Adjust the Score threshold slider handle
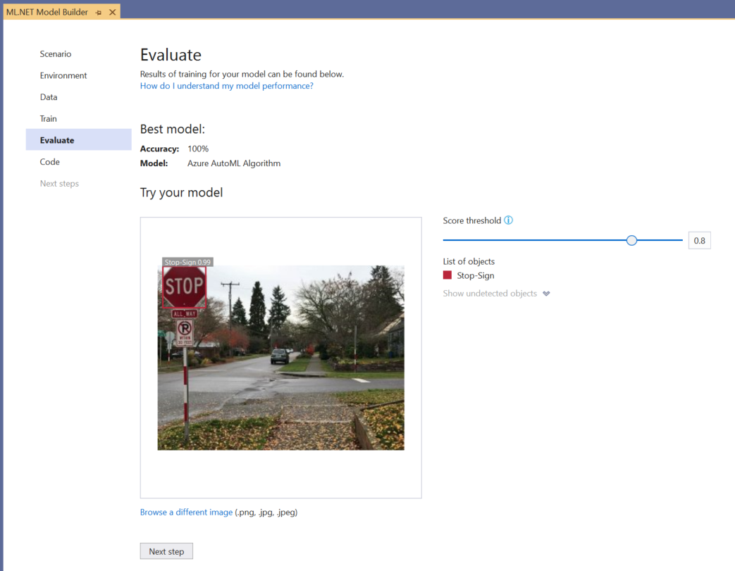This screenshot has width=735, height=571. 631,240
